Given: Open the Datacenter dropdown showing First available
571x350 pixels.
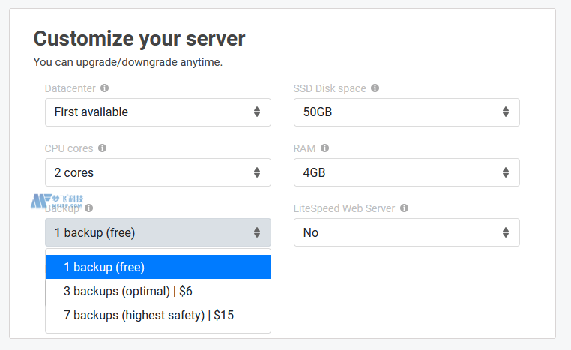Looking at the screenshot, I should [157, 112].
